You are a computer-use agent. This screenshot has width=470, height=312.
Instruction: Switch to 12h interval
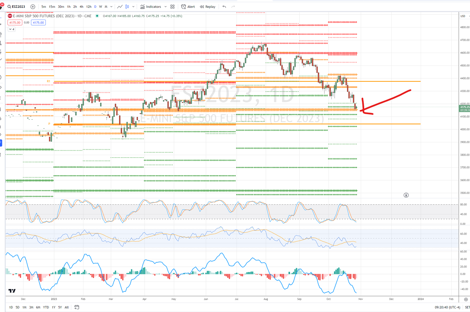coord(89,7)
